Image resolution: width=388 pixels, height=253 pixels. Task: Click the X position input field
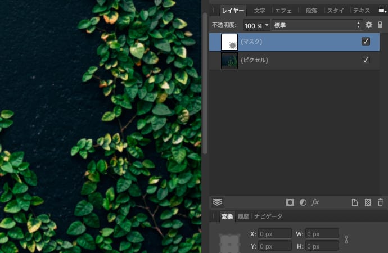pyautogui.click(x=274, y=233)
